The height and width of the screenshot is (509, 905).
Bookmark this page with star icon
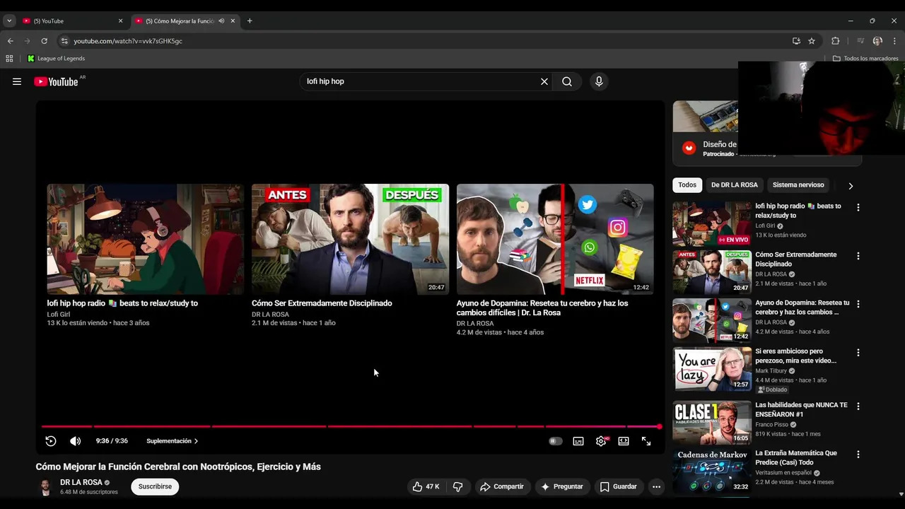812,41
